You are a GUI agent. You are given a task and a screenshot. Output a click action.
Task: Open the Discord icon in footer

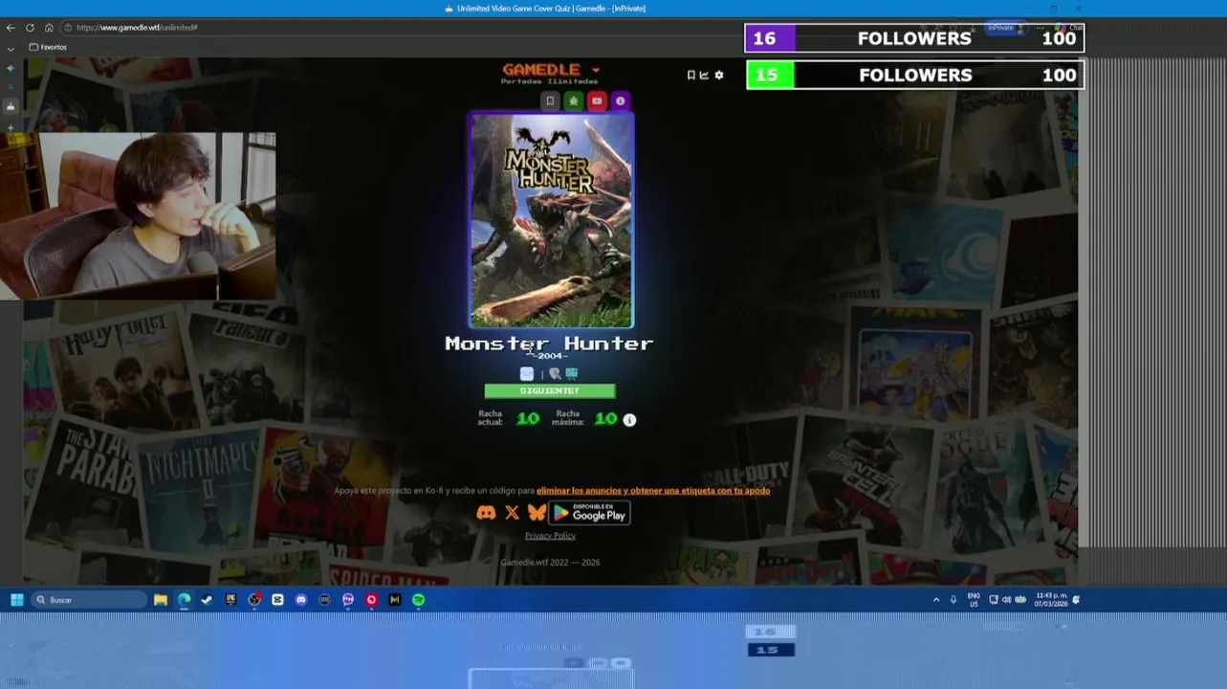(486, 513)
